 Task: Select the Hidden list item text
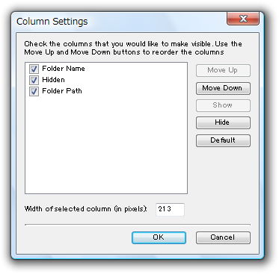tap(53, 80)
